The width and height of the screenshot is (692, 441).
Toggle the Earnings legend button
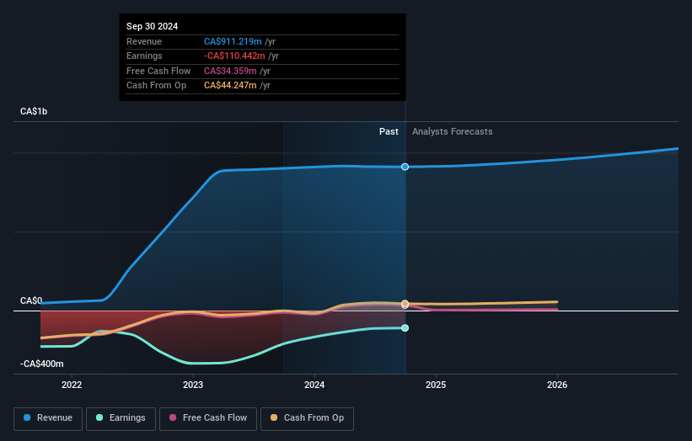[x=121, y=418]
